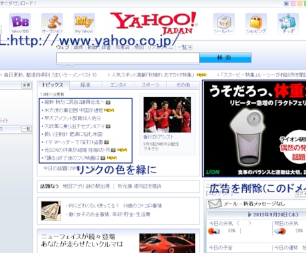Click the arrow before the 2012年9月20日 date
Viewport: 306px width, 253px height.
coord(249,214)
